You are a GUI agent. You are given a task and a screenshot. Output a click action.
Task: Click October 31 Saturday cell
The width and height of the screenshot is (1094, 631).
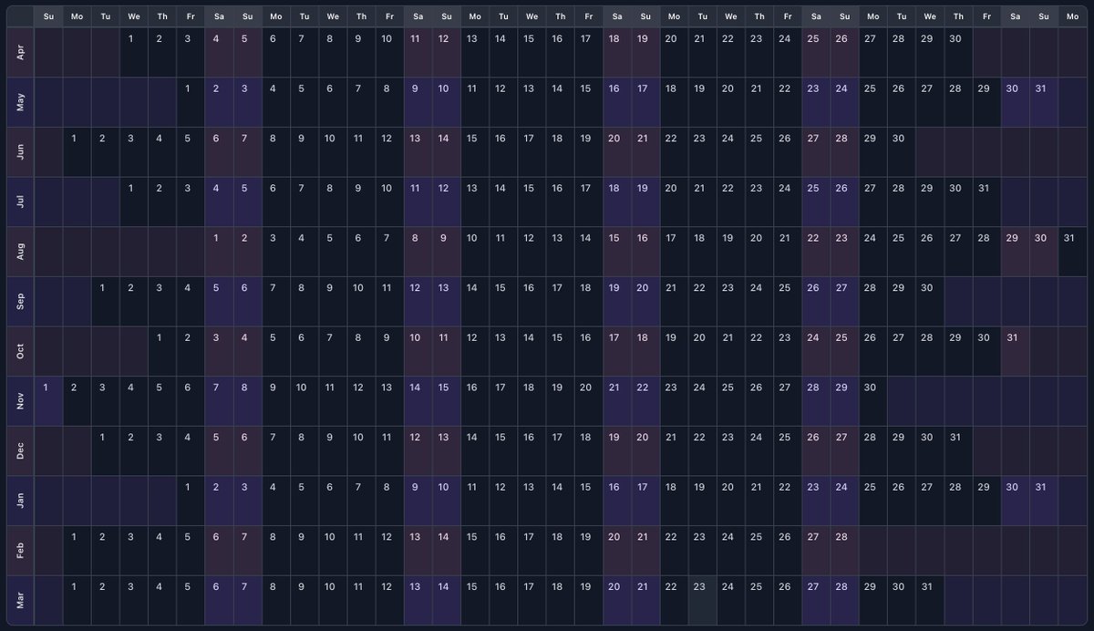pos(1015,351)
